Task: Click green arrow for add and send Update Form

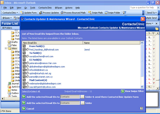Action: click(24, 97)
